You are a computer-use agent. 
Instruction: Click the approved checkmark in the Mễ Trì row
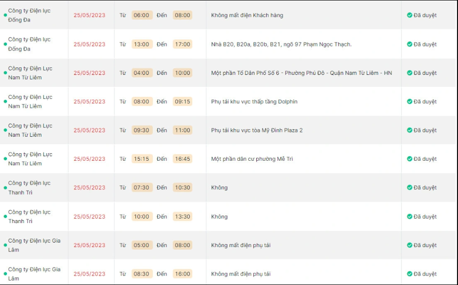click(x=410, y=159)
